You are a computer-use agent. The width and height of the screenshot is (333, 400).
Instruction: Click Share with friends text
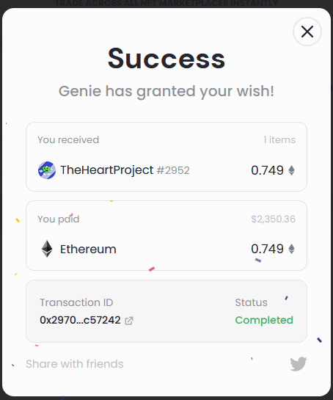click(75, 364)
